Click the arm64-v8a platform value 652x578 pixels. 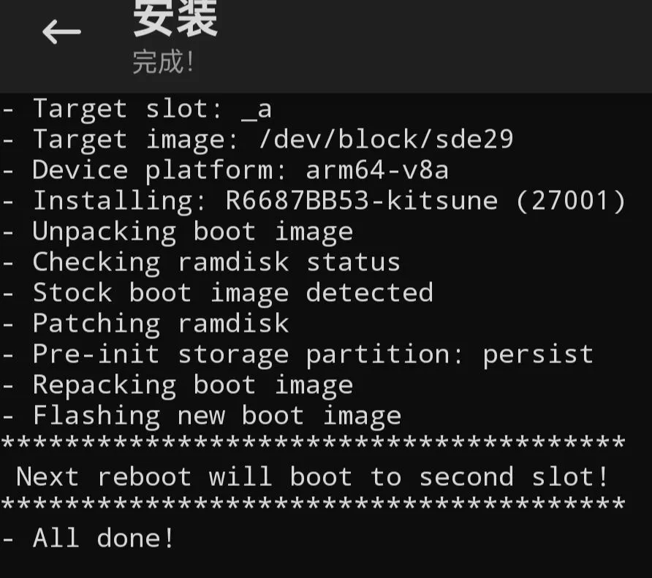(377, 170)
